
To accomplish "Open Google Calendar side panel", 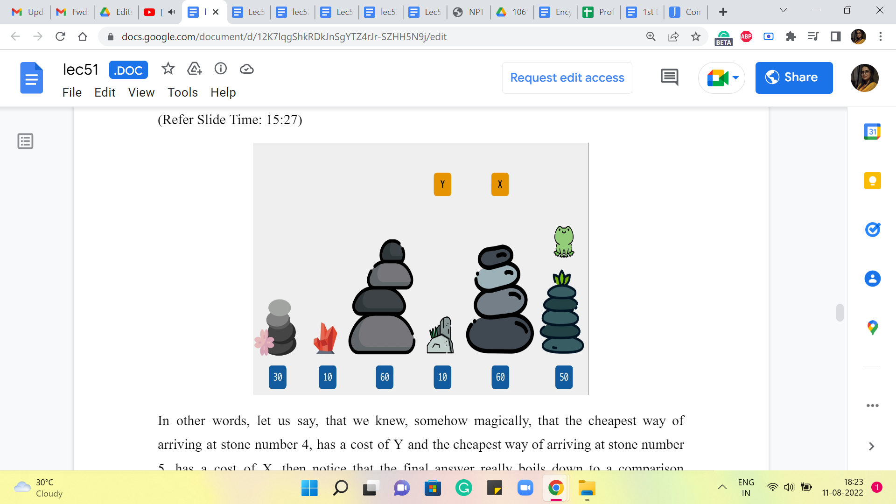I will [872, 132].
